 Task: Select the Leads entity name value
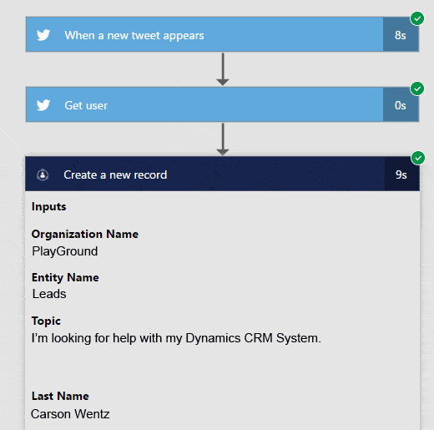tap(49, 294)
